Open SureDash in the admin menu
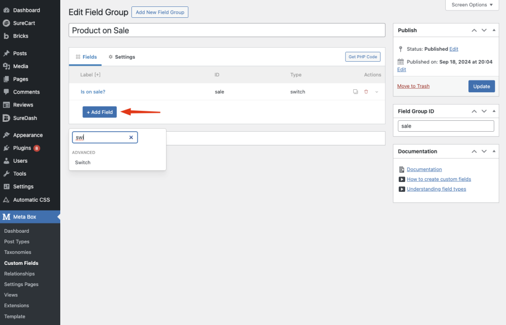 [25, 118]
